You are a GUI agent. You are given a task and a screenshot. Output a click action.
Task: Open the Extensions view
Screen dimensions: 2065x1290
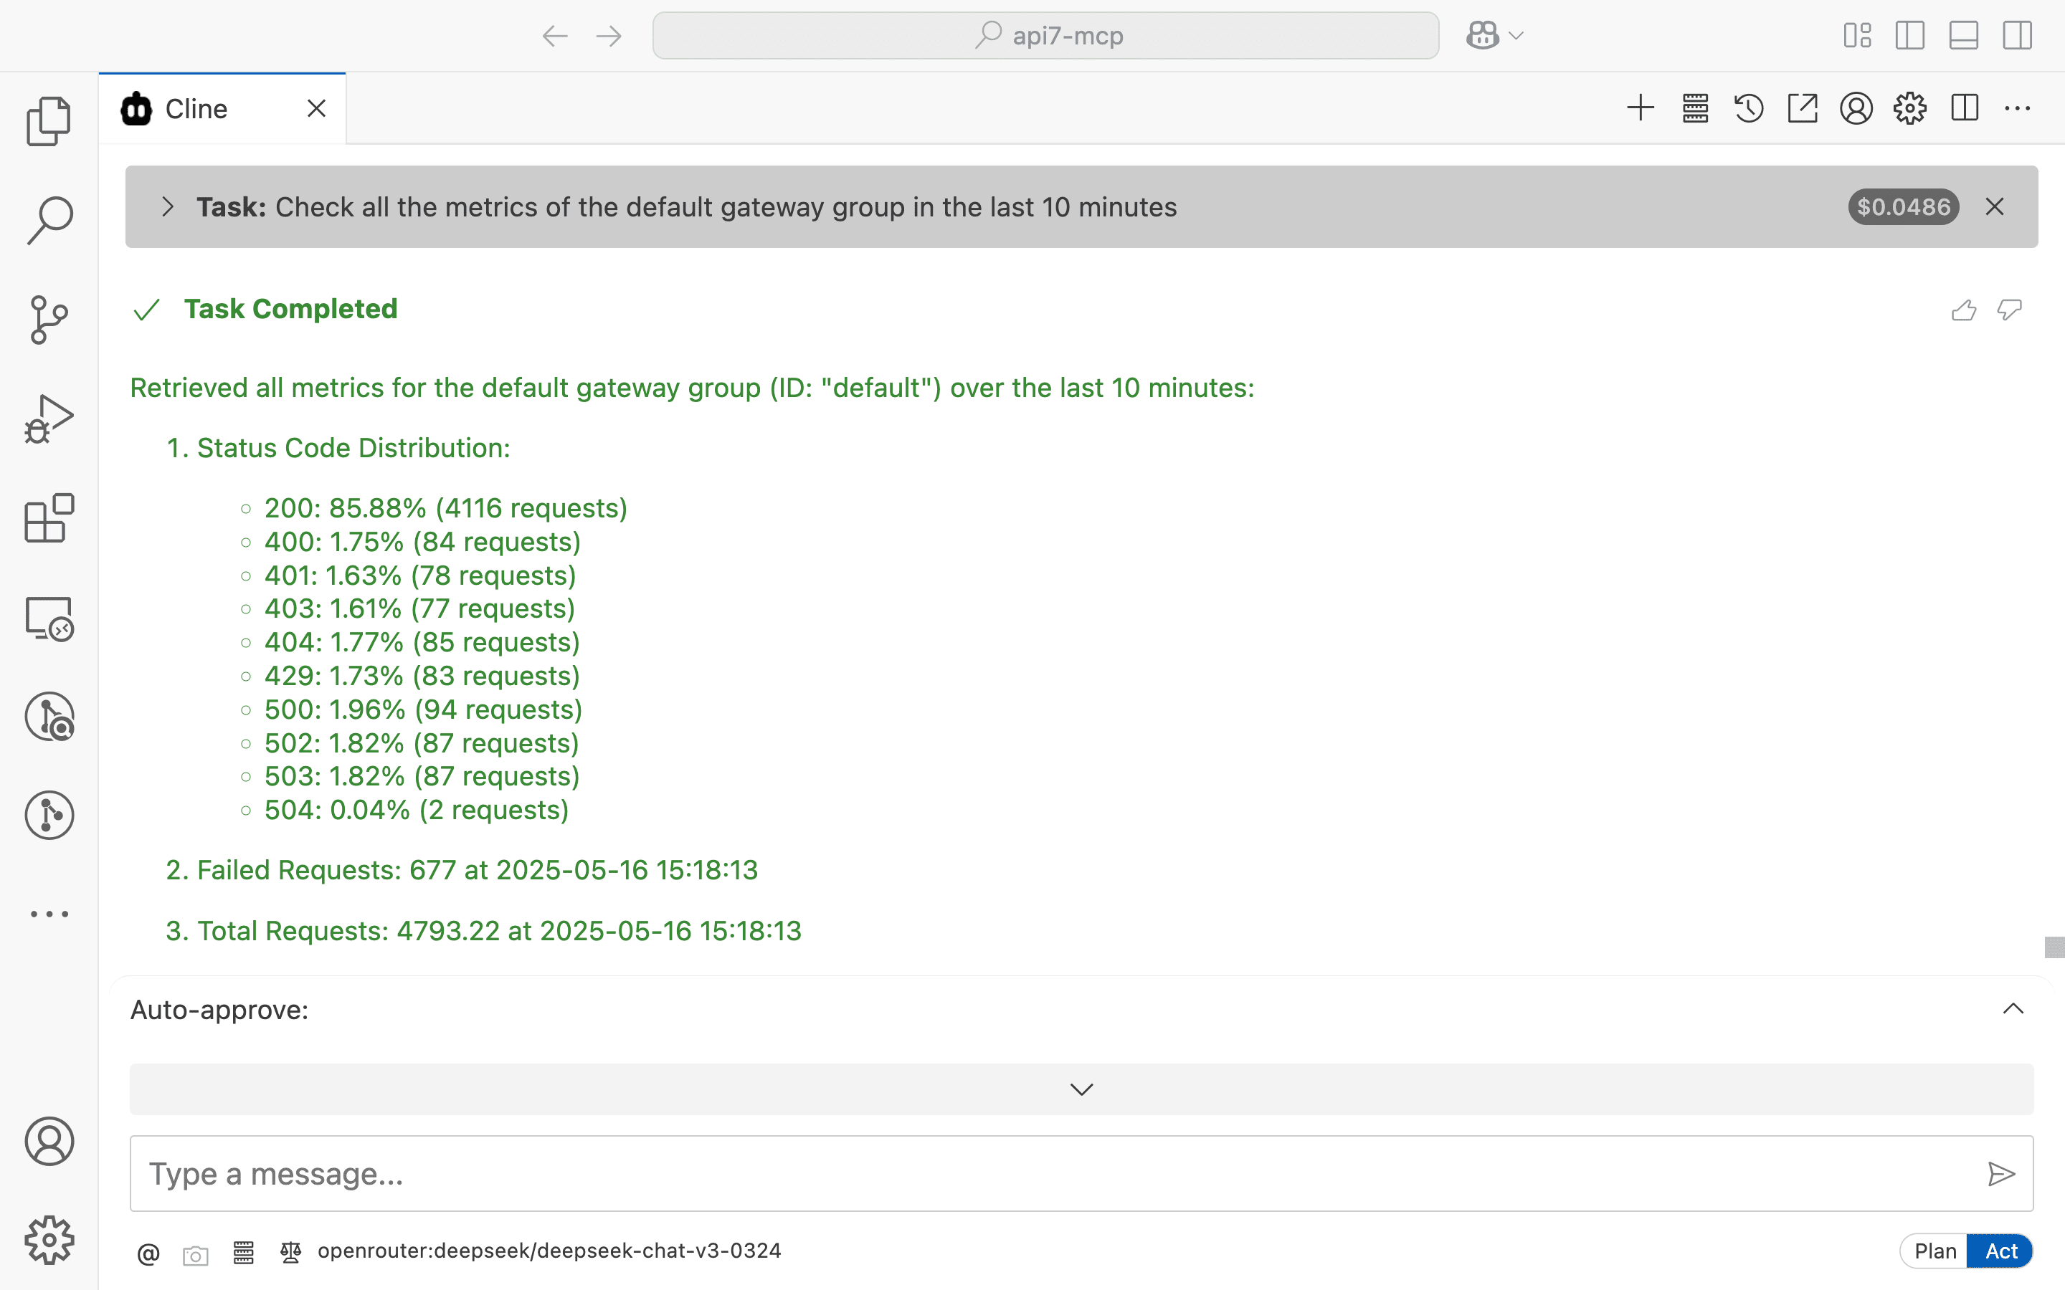[x=49, y=518]
